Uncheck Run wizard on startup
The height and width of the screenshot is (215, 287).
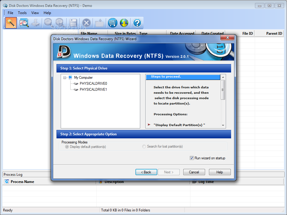192,158
